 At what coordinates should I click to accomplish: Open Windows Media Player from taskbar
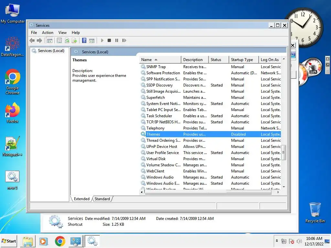coord(44,241)
